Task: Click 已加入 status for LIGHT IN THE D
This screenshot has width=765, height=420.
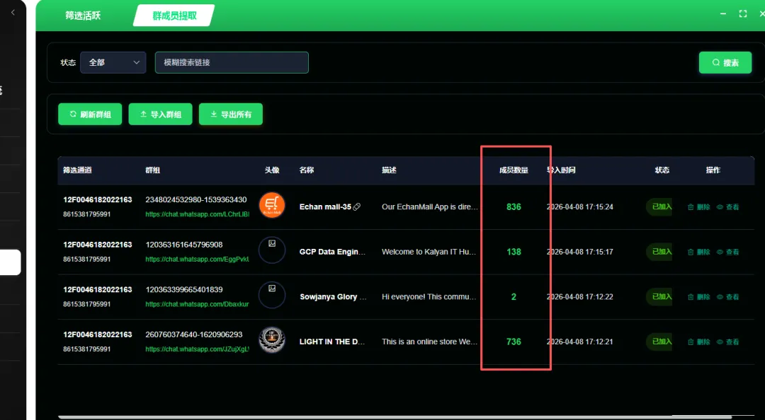Action: click(x=659, y=342)
